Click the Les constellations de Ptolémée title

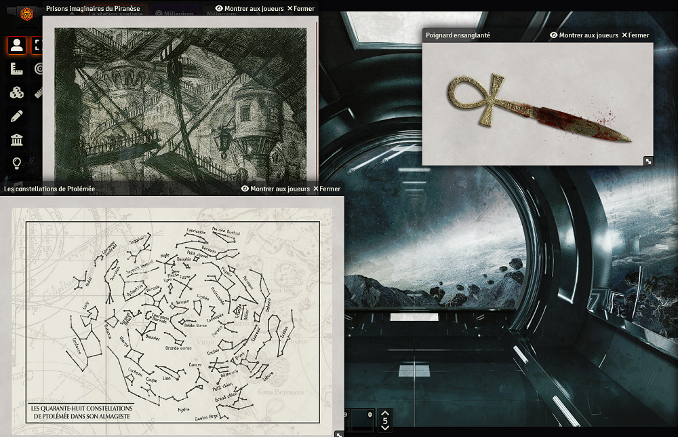pos(49,189)
